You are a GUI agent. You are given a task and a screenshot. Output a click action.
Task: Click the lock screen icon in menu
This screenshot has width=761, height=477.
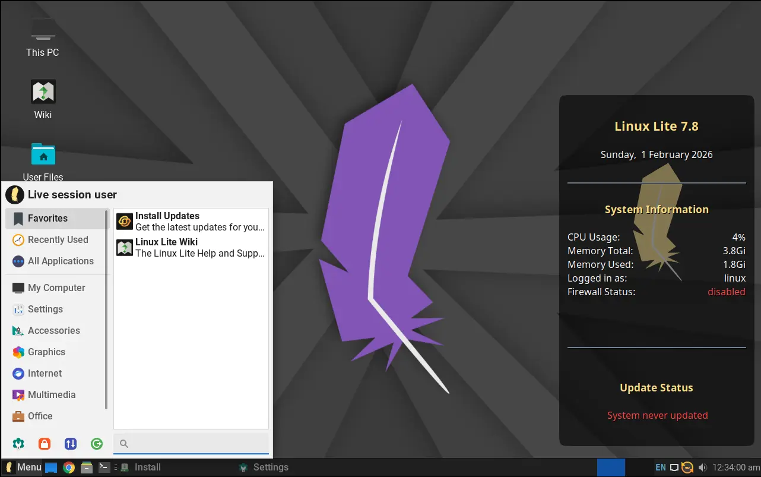45,443
